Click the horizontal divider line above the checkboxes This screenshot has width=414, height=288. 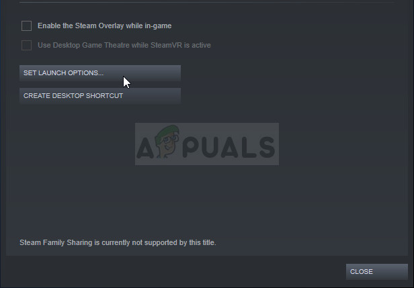207,3
